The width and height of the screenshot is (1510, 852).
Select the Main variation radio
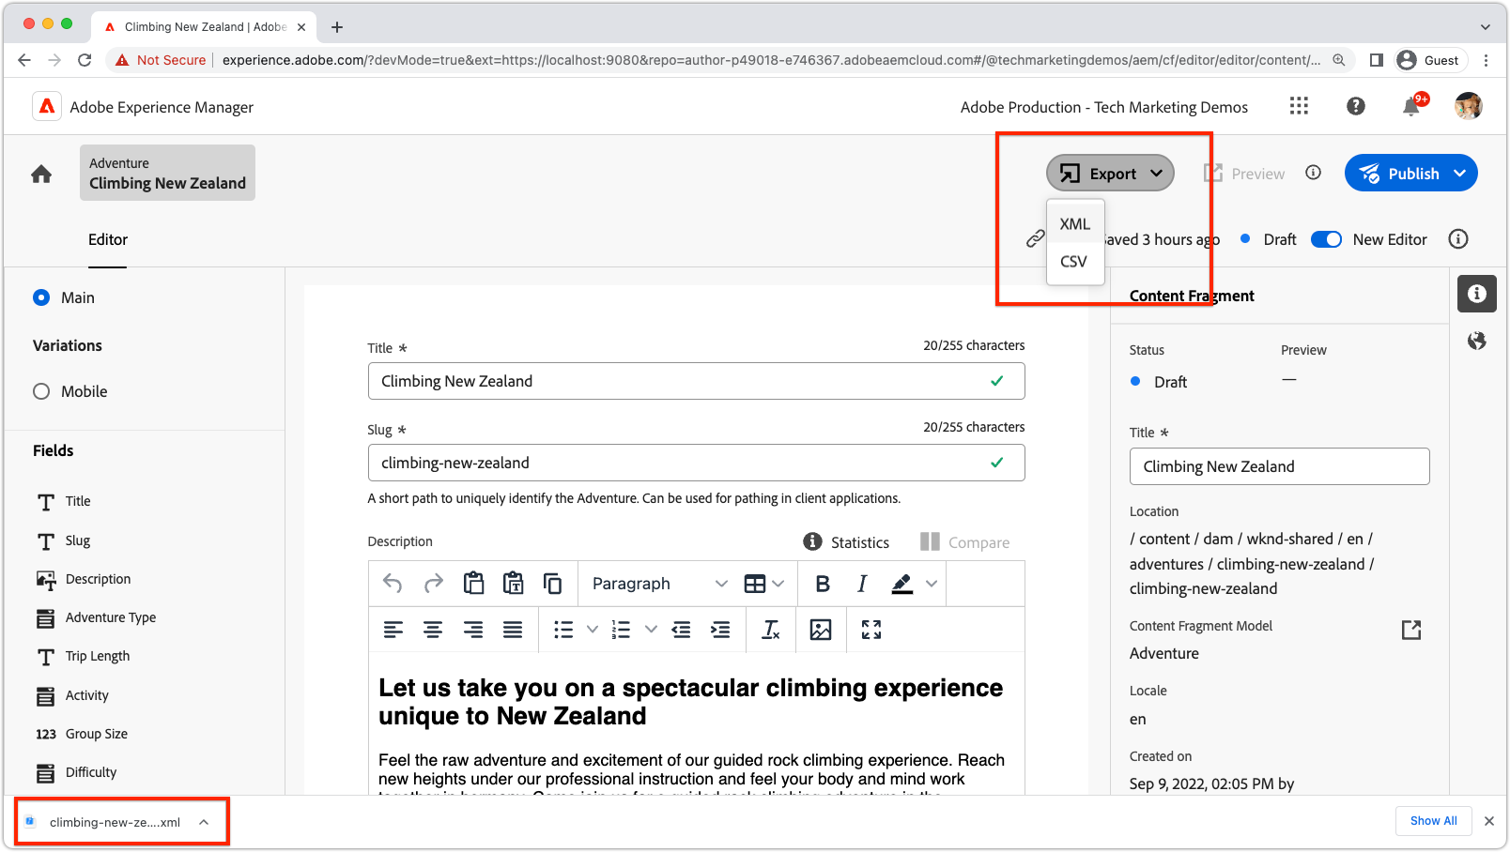point(41,297)
